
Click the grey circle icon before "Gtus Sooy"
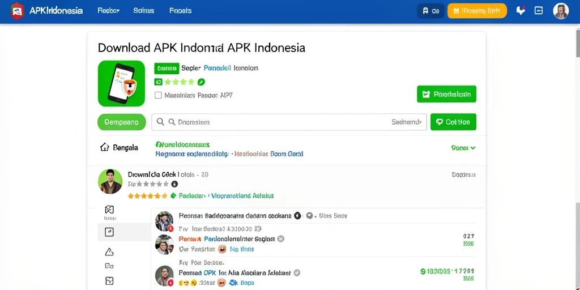point(310,216)
